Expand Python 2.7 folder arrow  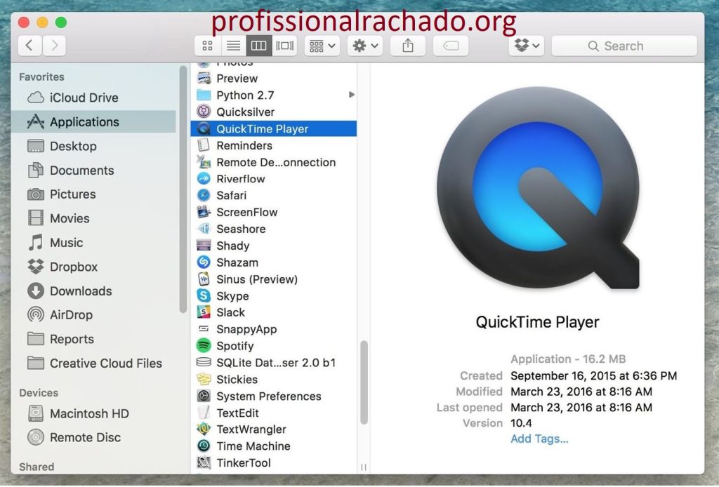pyautogui.click(x=352, y=95)
